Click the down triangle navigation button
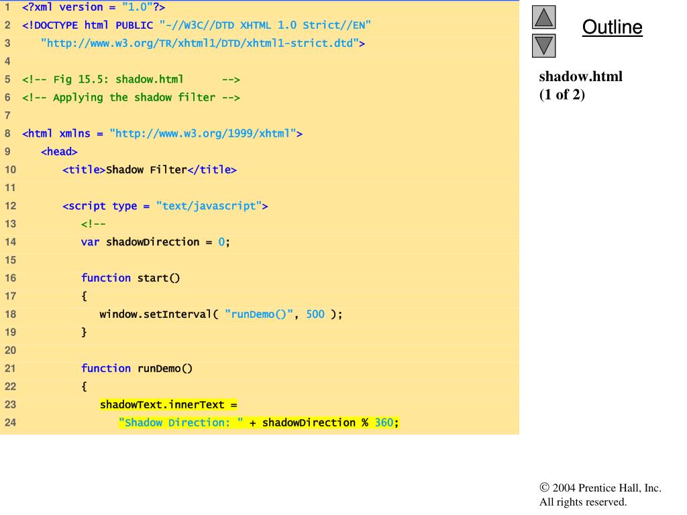The image size is (687, 515). click(x=543, y=46)
